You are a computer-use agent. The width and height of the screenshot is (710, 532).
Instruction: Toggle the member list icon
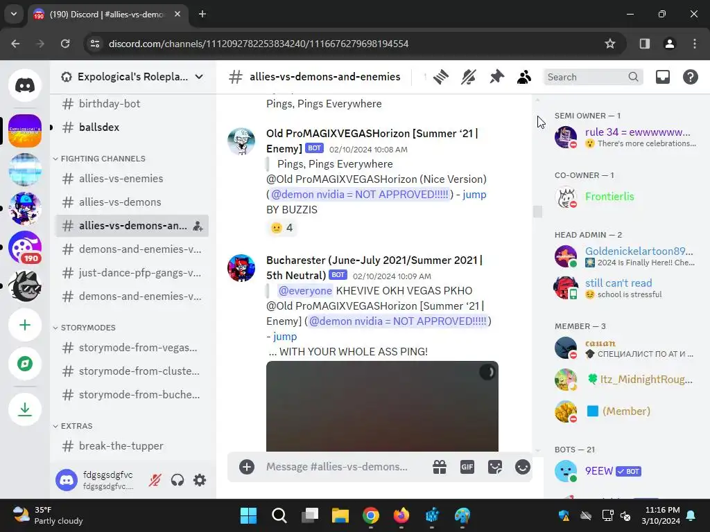524,77
